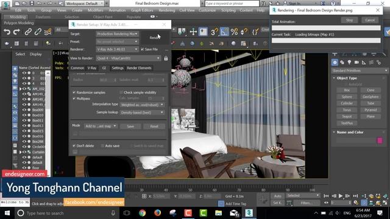Viewport: 390px width, 219px height.
Task: Click the magenta object color swatch
Action: 380,141
